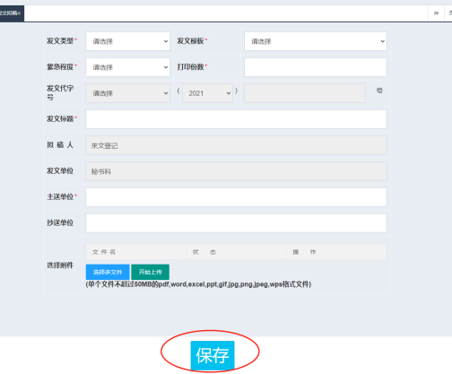452x374 pixels.
Task: Click the 打印份数 input field
Action: 316,67
